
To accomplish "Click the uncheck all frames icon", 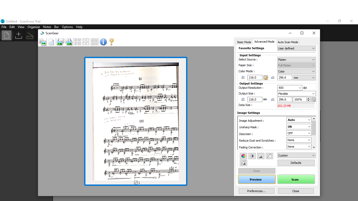I will pyautogui.click(x=86, y=42).
